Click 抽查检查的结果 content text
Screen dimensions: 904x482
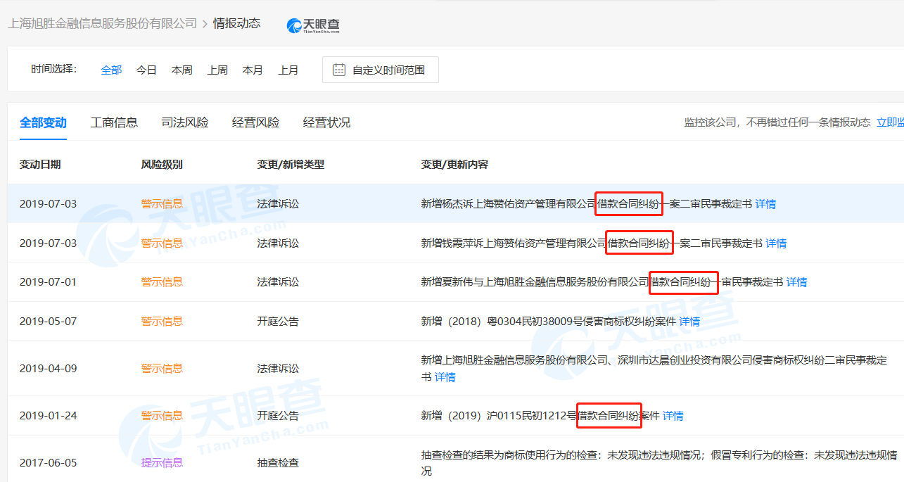click(x=659, y=463)
